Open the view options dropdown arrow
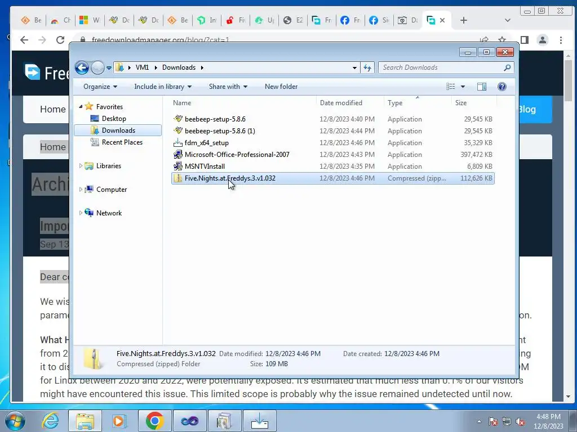577x432 pixels. 463,87
